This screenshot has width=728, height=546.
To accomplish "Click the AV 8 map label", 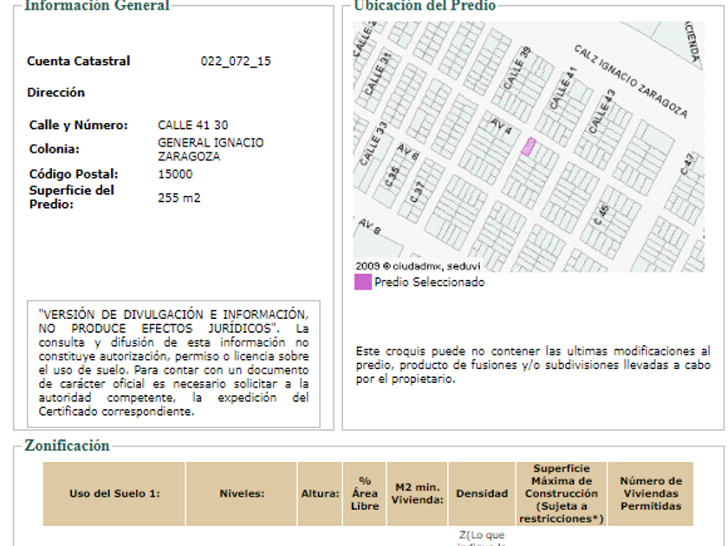I will [369, 226].
